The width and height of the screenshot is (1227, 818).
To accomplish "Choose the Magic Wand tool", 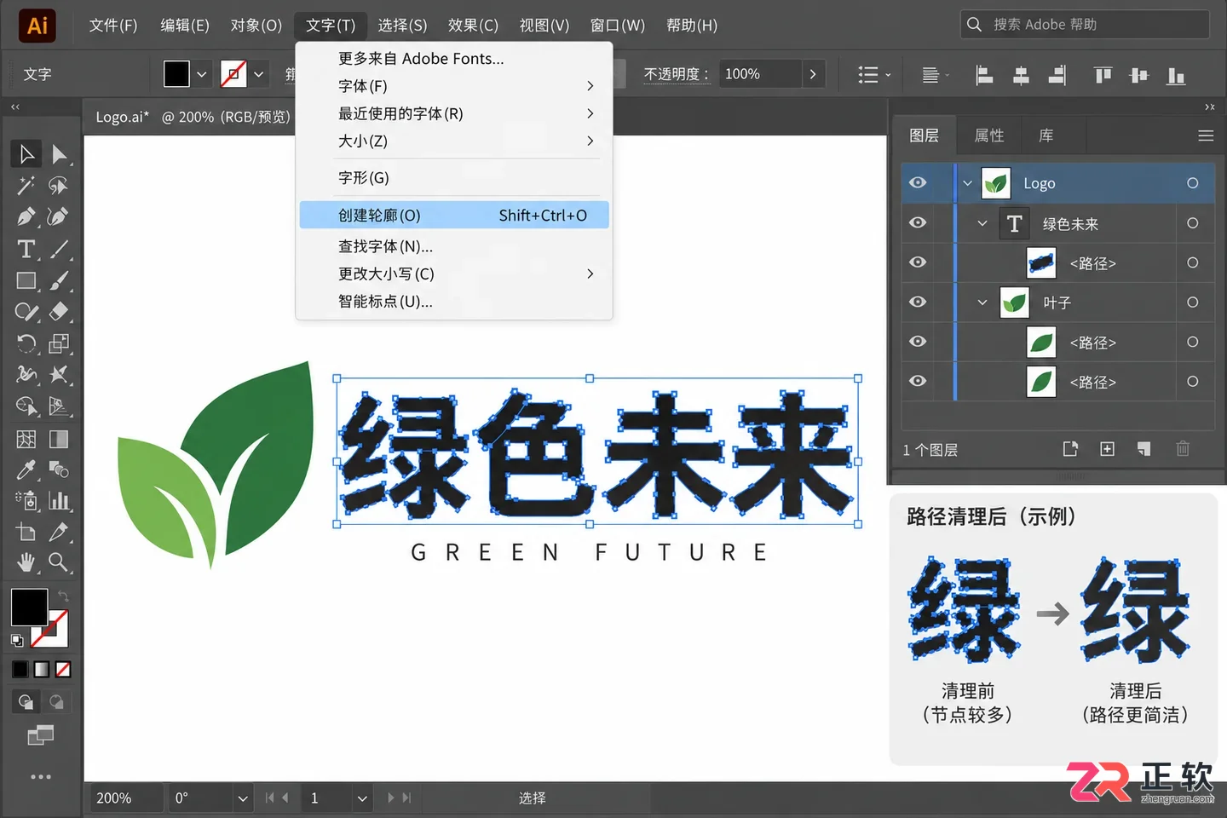I will click(x=26, y=186).
